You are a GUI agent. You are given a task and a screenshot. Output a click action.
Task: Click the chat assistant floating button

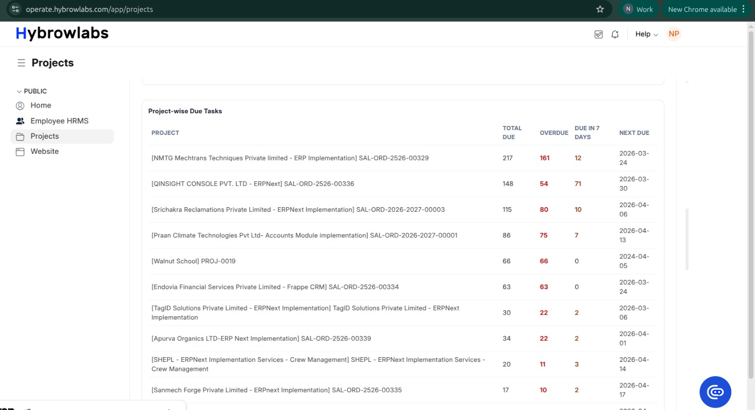coord(715,392)
